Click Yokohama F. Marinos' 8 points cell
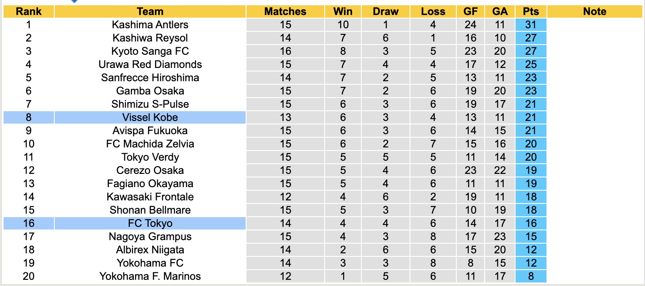 (531, 276)
